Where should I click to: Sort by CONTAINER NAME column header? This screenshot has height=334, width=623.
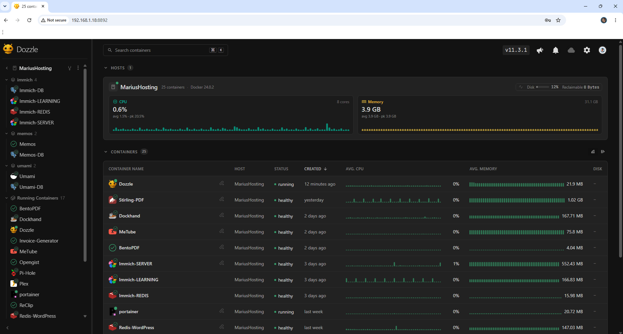pos(126,169)
